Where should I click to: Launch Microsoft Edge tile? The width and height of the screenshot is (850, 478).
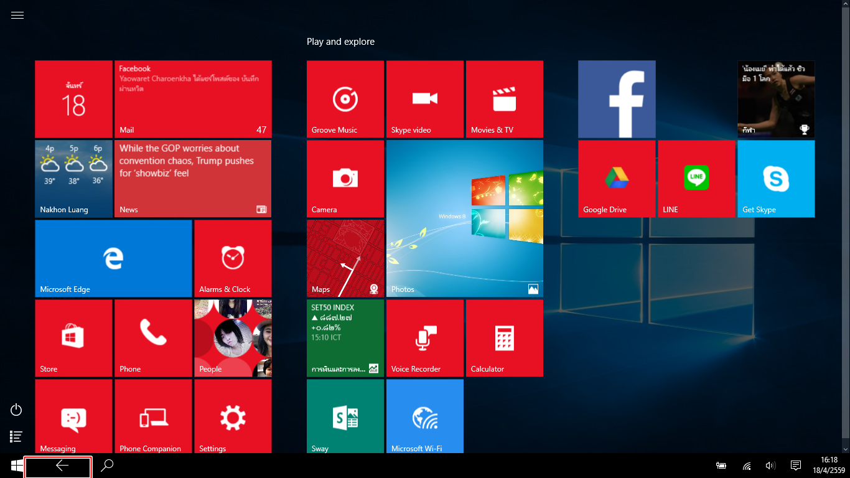pos(113,258)
